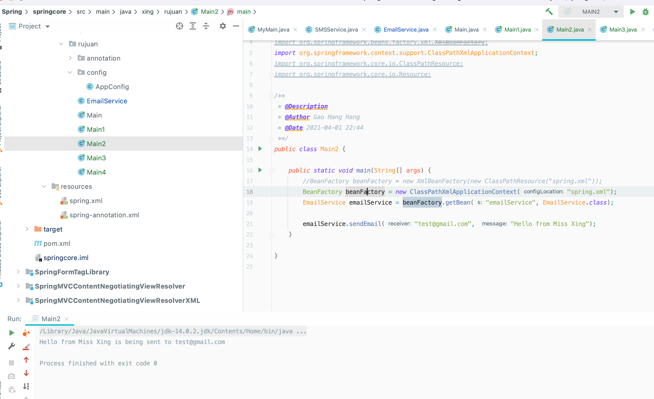The width and height of the screenshot is (654, 399).
Task: Select AppConfig class in project tree
Action: coord(112,87)
